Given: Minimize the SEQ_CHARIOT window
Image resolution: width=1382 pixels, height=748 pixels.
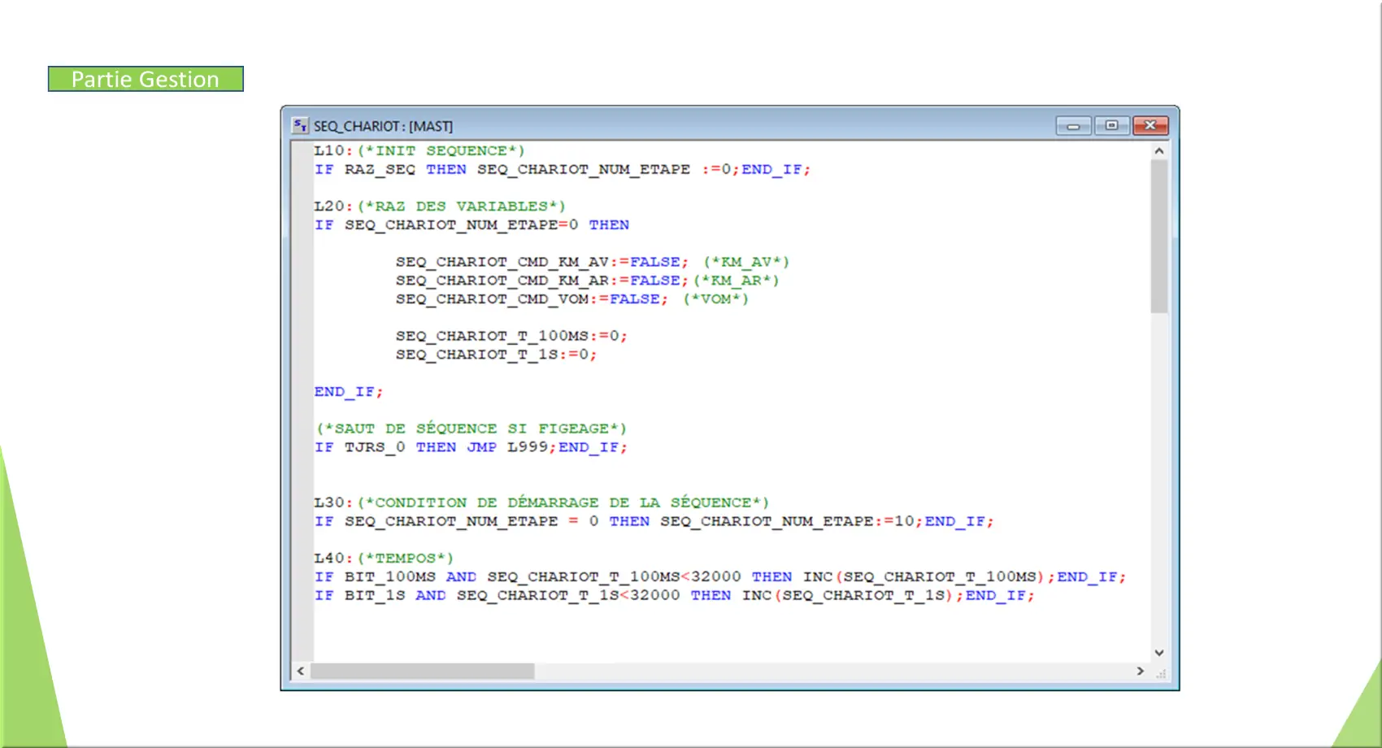Looking at the screenshot, I should pos(1073,125).
